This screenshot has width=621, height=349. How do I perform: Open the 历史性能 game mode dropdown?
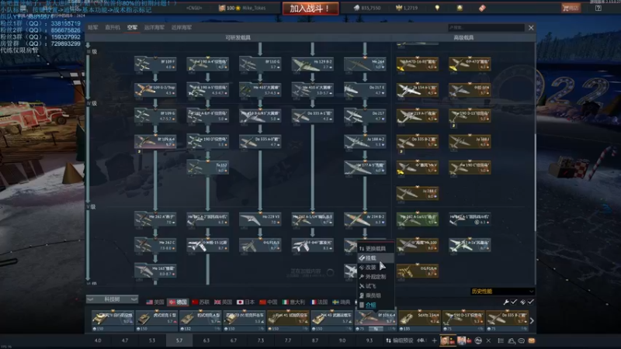pos(502,292)
